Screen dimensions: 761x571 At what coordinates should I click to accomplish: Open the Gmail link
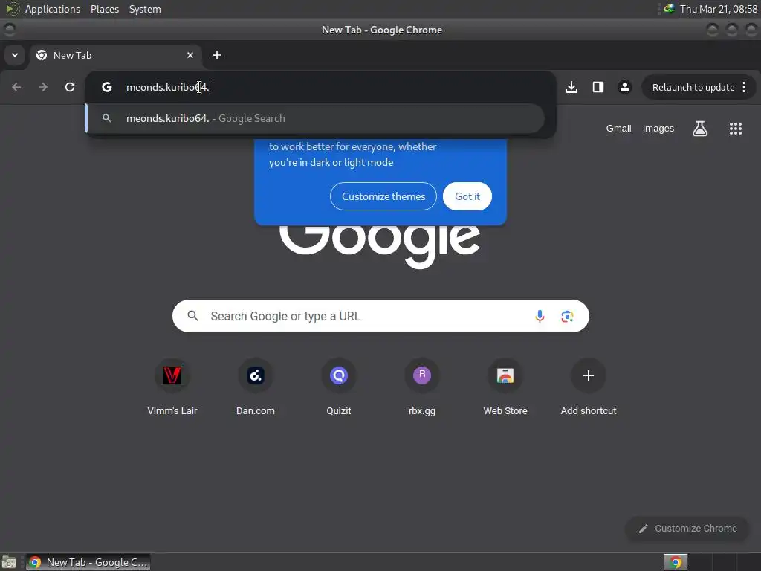[618, 129]
